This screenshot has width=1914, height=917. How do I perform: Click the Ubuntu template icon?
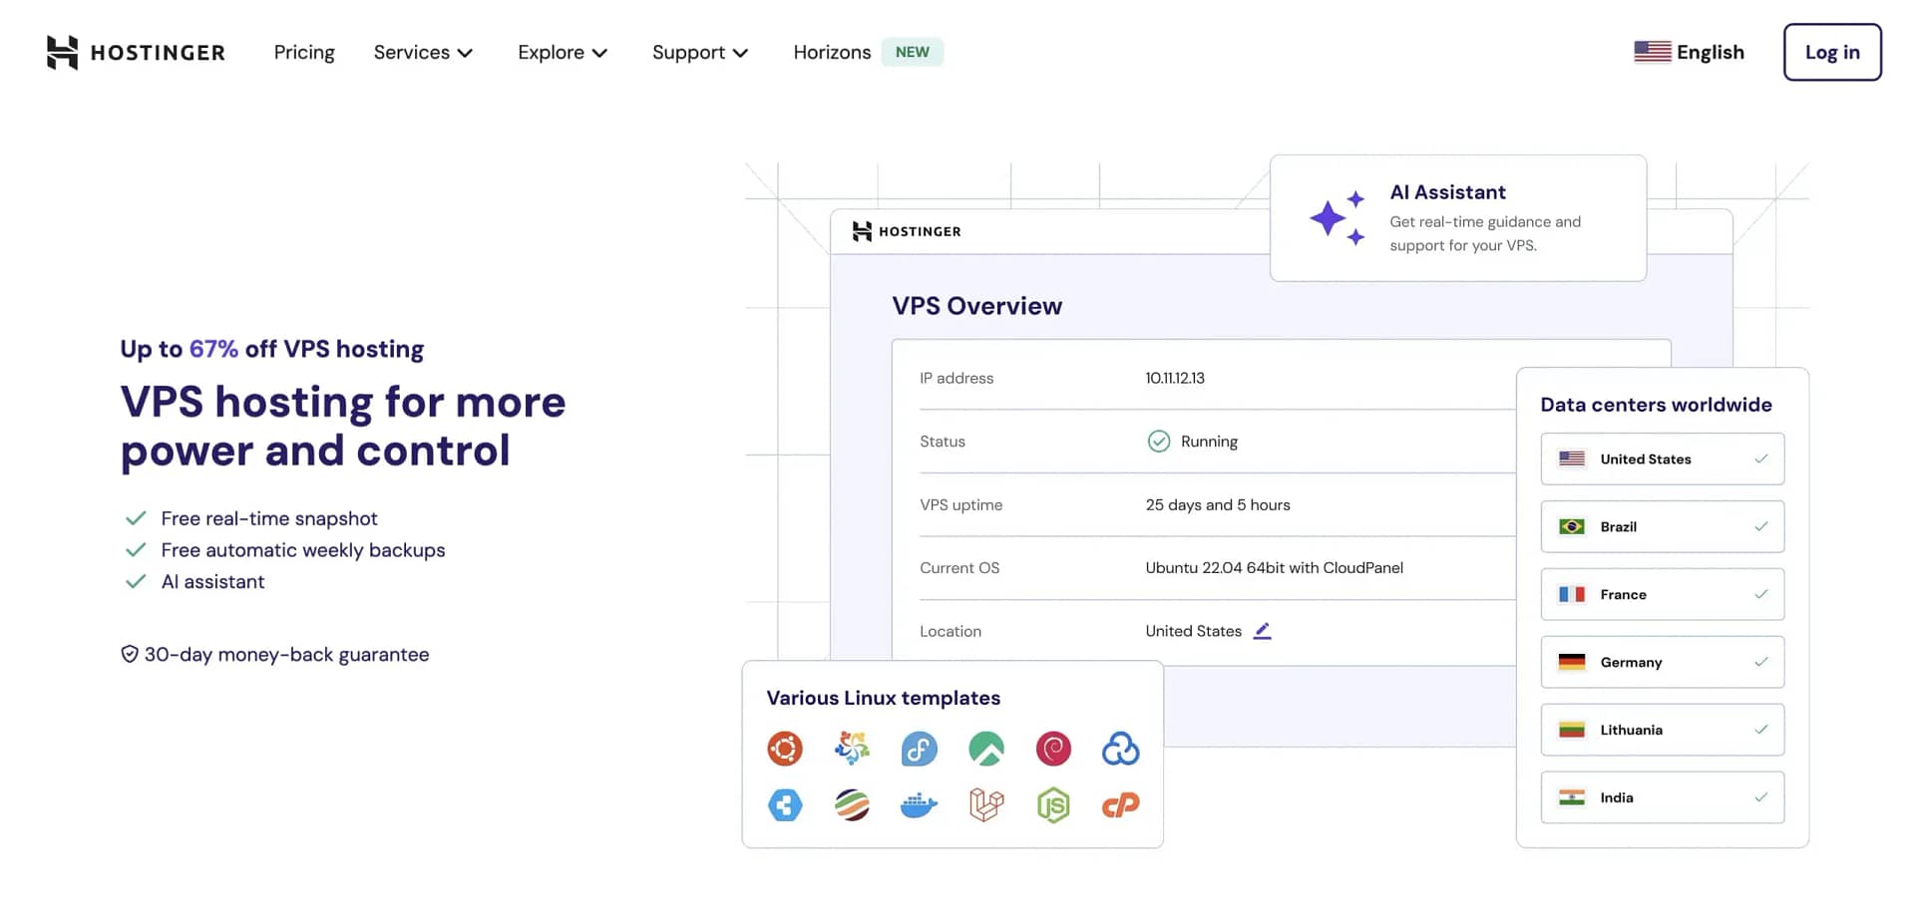[x=785, y=749]
